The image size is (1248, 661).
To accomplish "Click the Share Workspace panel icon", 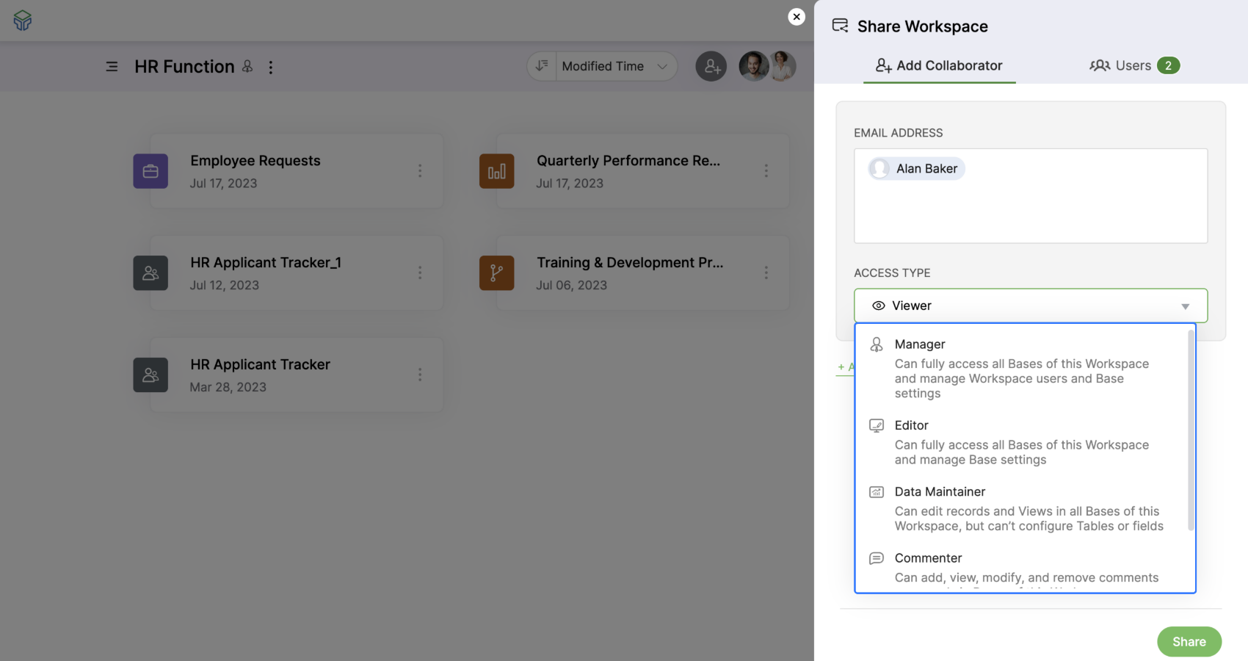I will [839, 25].
